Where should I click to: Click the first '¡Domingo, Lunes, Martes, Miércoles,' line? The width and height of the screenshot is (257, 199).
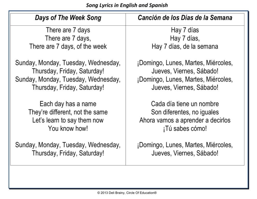point(185,63)
